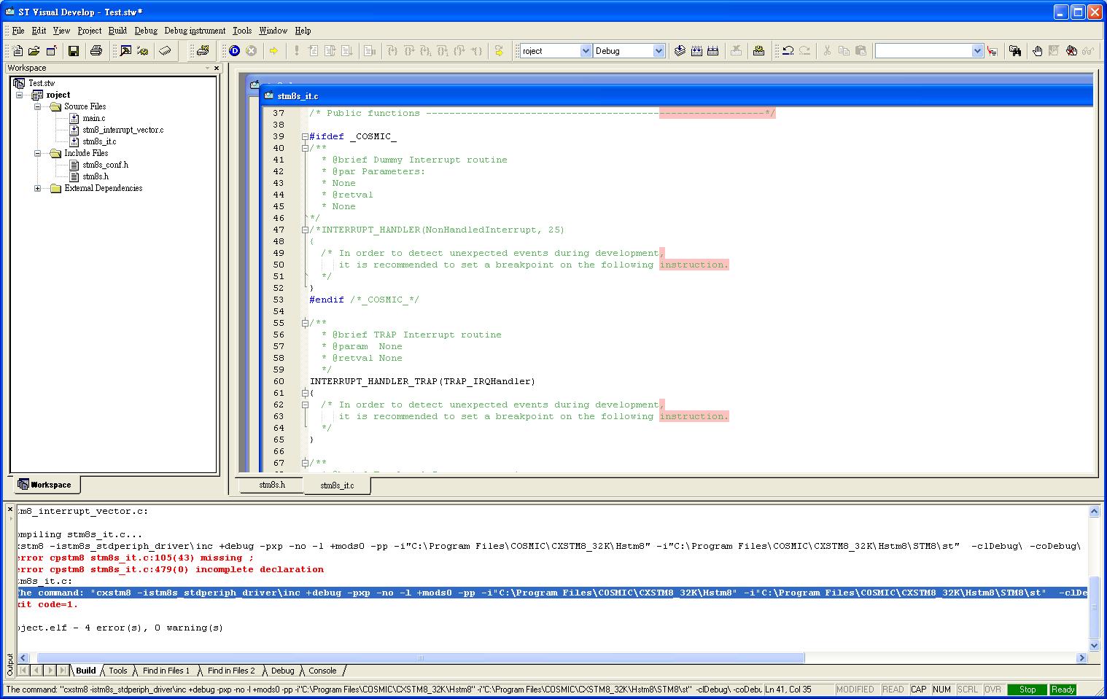Select stm8s_conf.h in Include Files

(x=105, y=165)
